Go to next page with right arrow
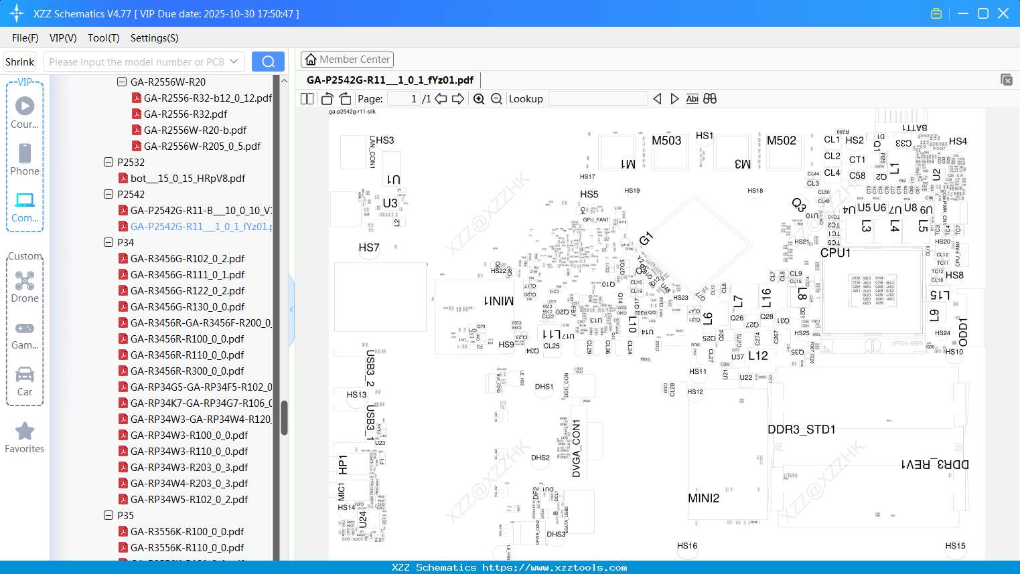 click(458, 98)
